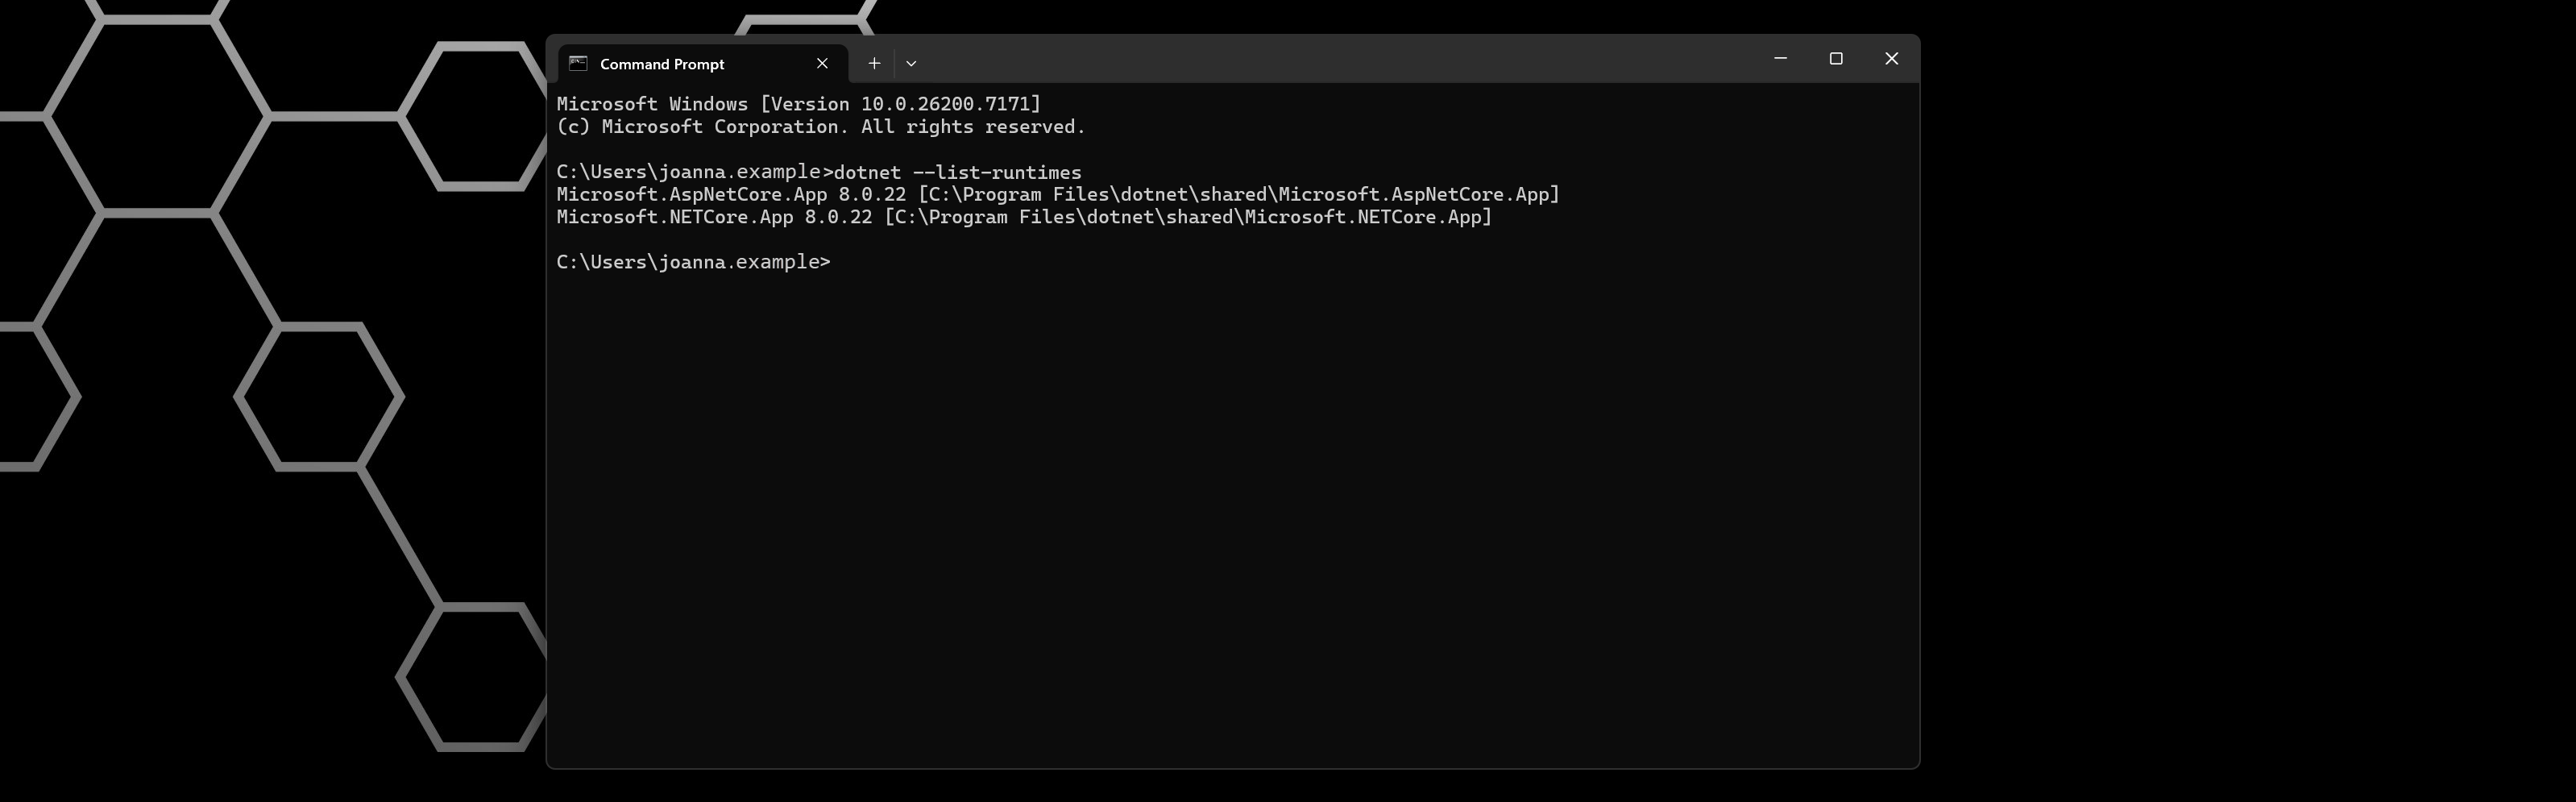
Task: Expand the new tab profile dropdown chevron
Action: [911, 63]
